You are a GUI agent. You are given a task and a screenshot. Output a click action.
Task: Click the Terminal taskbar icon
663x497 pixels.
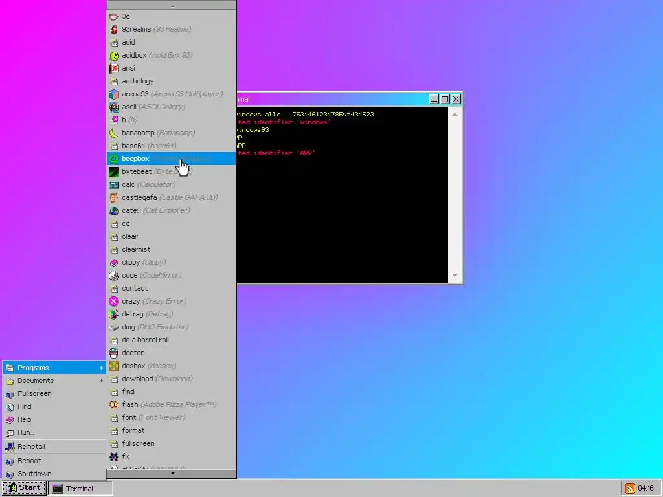click(x=58, y=489)
